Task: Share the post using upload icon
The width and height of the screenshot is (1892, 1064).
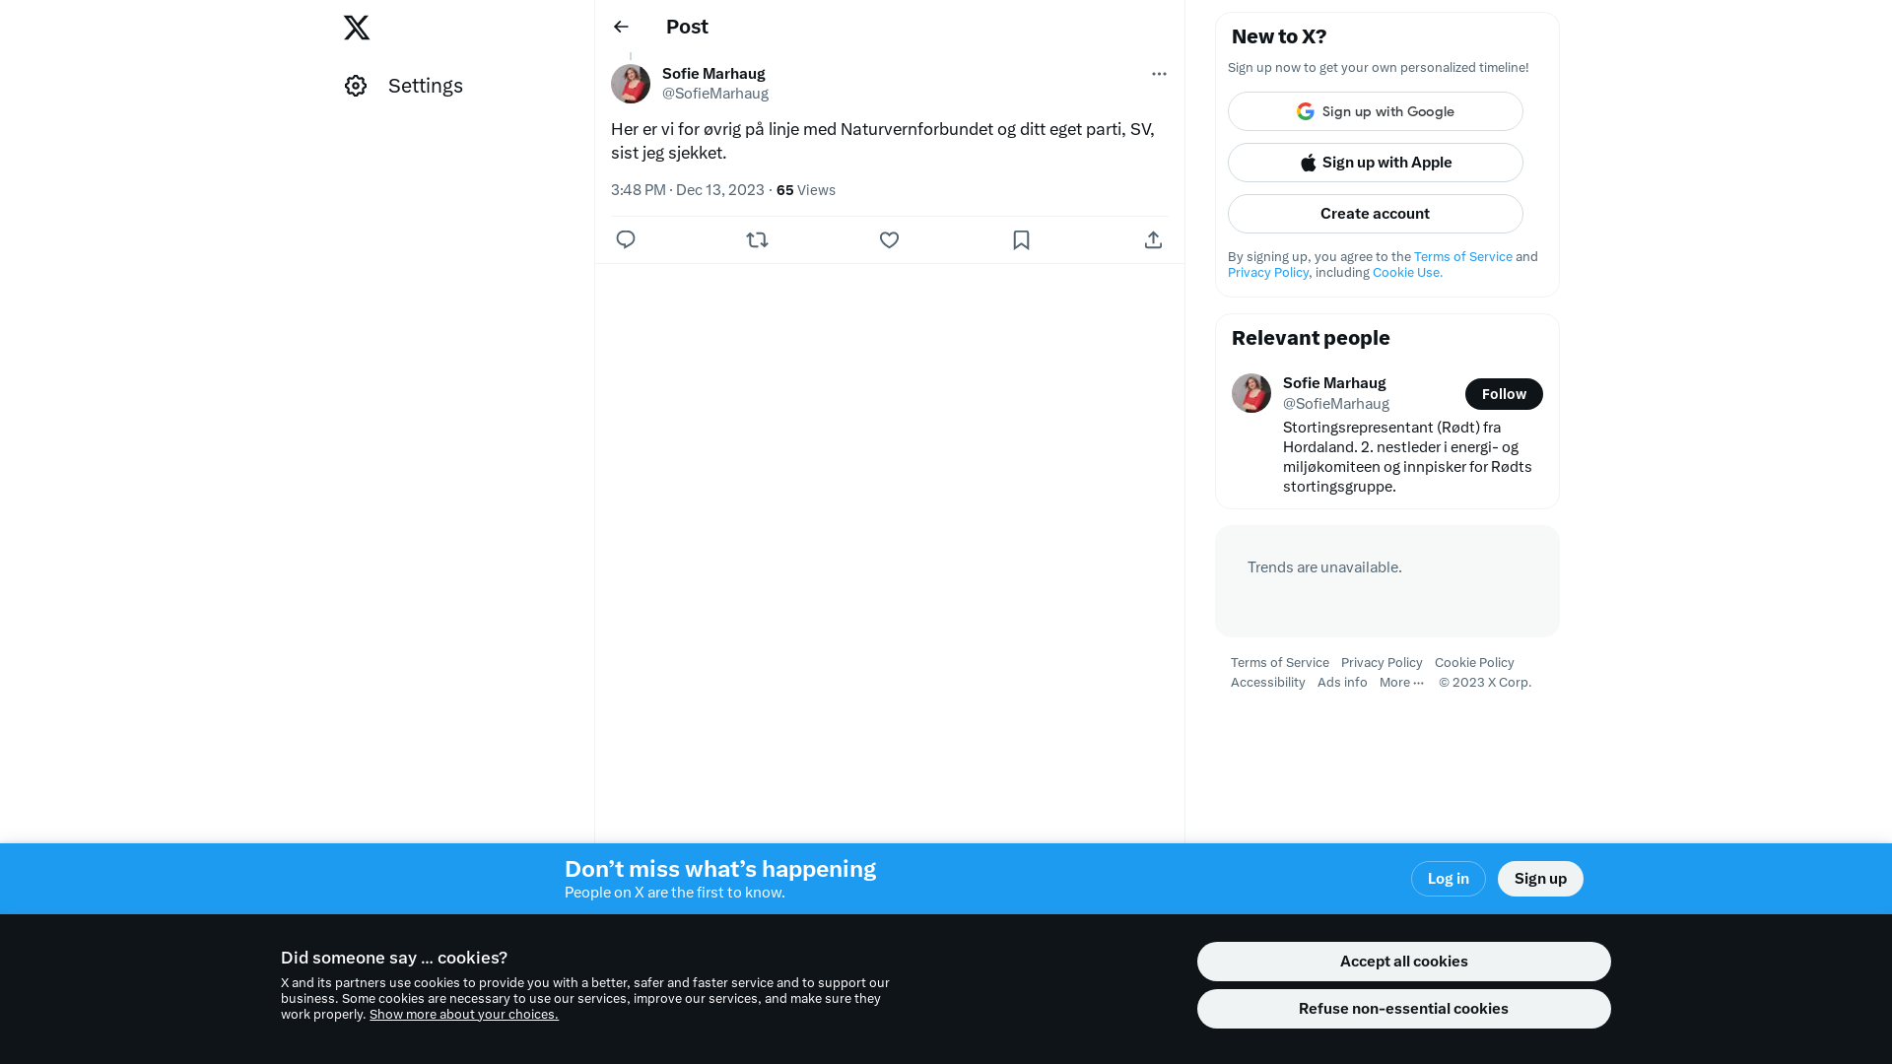Action: pos(1153,239)
